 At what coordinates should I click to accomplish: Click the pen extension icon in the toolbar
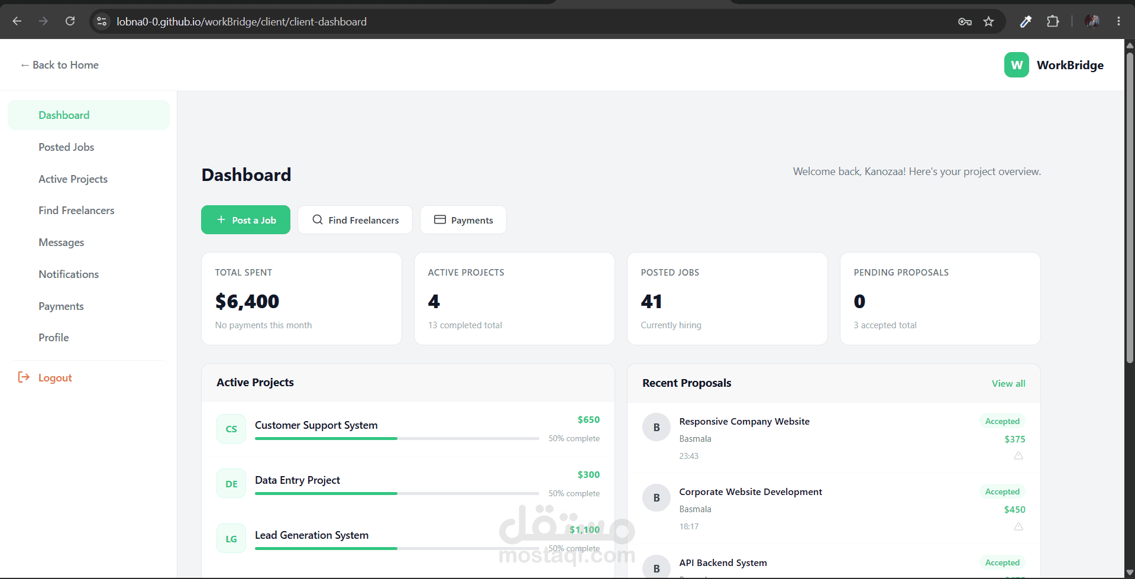coord(1026,22)
